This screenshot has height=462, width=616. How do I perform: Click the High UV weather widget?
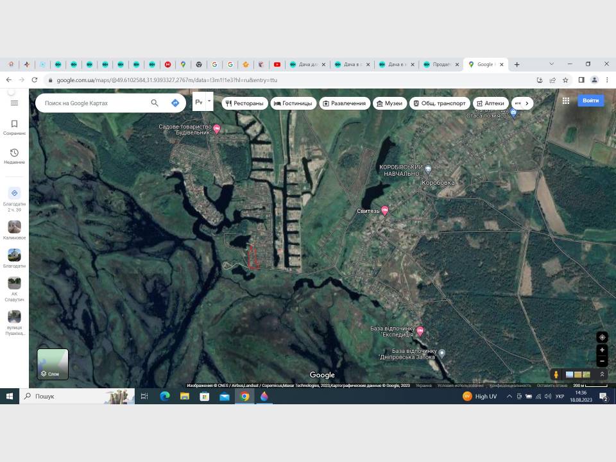pyautogui.click(x=480, y=397)
